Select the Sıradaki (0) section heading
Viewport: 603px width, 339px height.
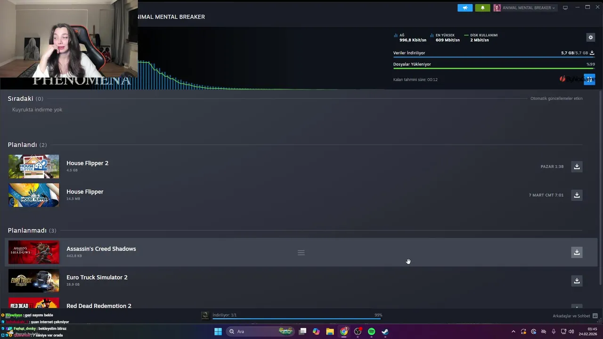[x=25, y=98]
